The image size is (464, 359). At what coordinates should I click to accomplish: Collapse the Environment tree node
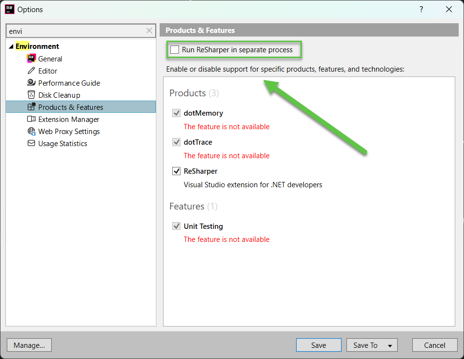point(11,46)
